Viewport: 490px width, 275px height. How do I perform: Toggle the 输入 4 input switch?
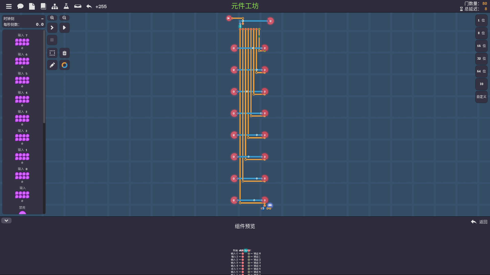pos(22,99)
